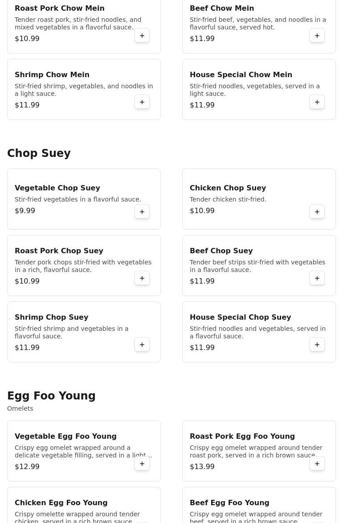Add Vegetable Egg Foo Young to cart
343x523 pixels.
click(142, 464)
